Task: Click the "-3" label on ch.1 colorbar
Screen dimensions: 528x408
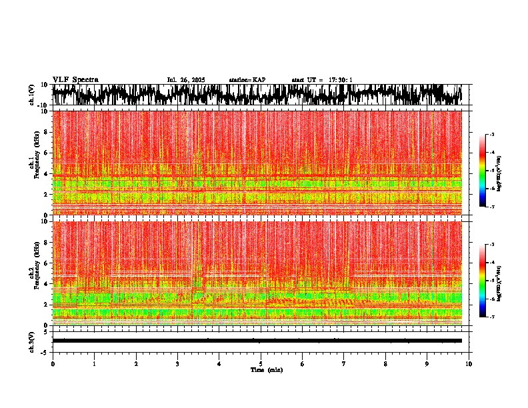Action: coord(492,134)
